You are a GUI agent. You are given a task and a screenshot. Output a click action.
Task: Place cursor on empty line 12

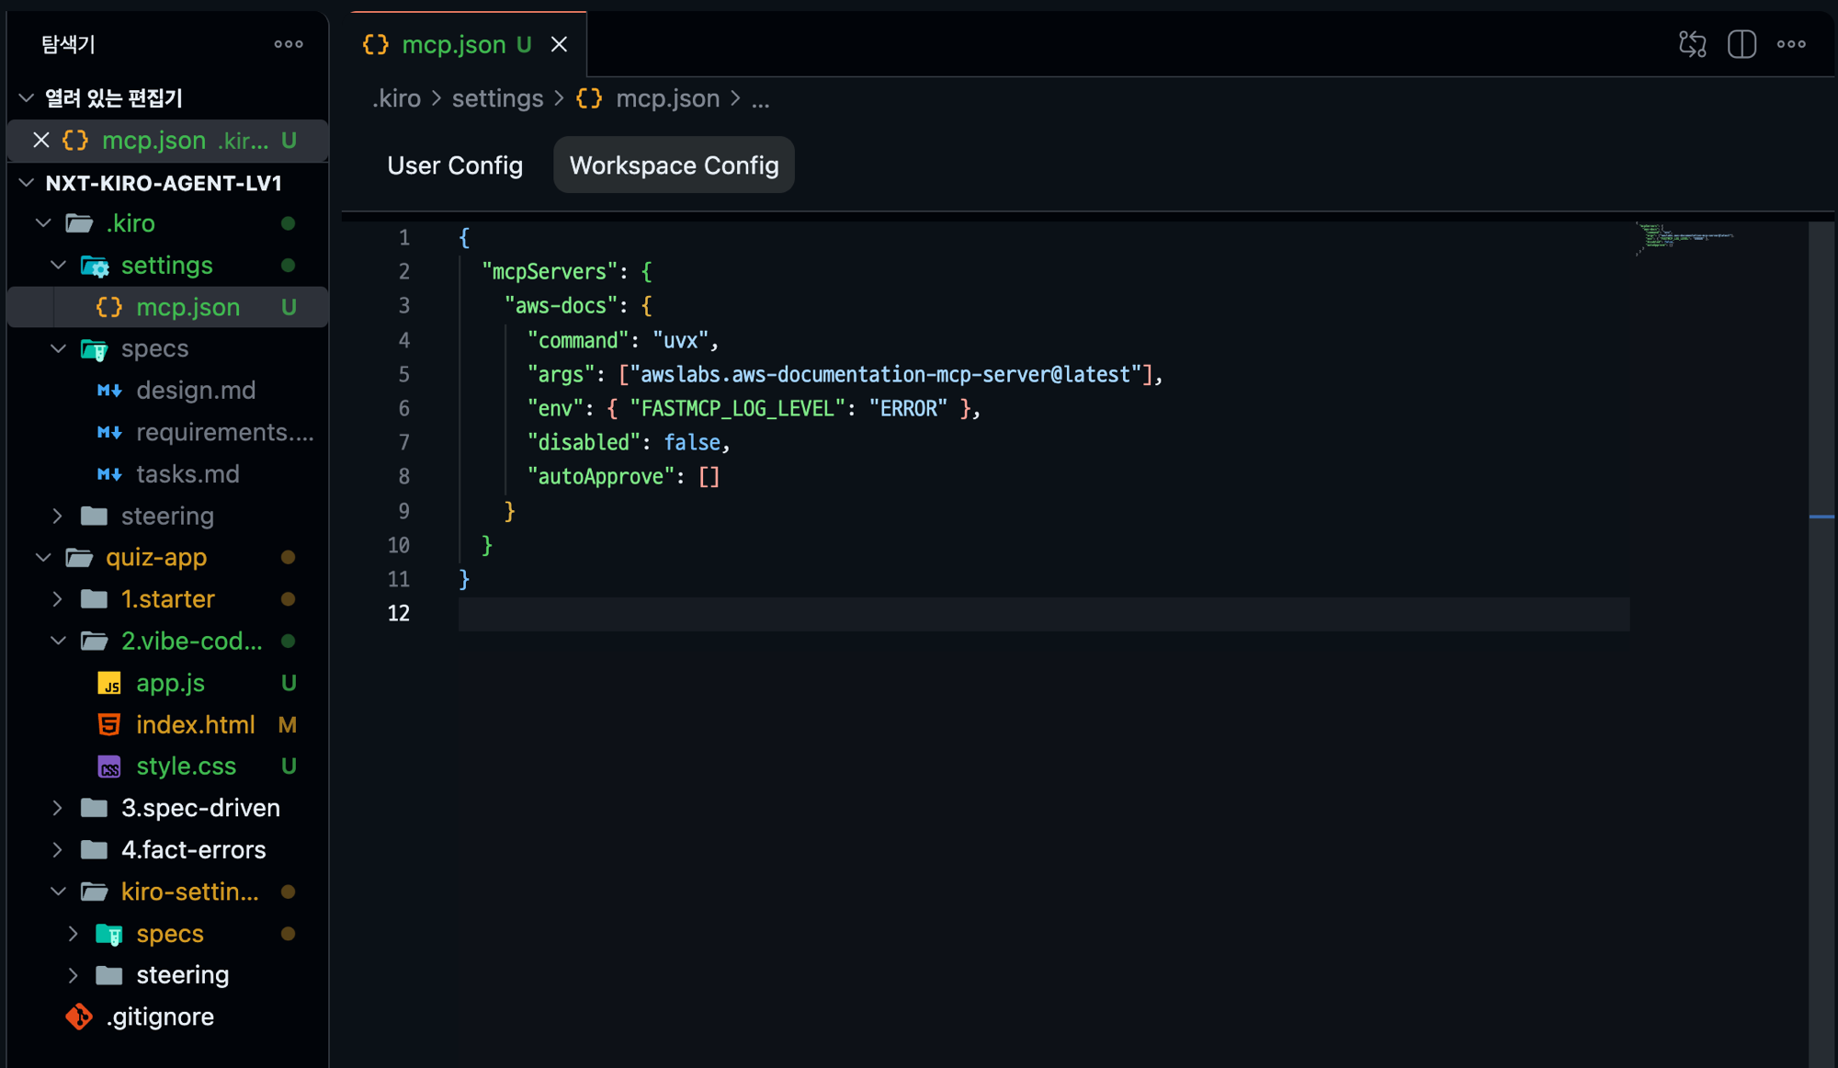point(1043,613)
